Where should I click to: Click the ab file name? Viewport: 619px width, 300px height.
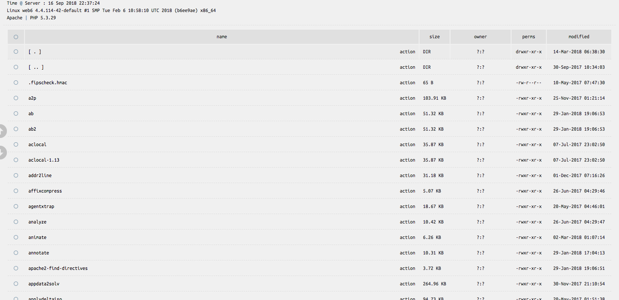[x=31, y=113]
